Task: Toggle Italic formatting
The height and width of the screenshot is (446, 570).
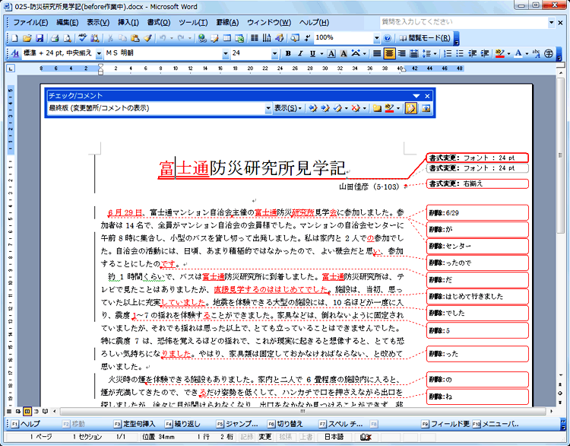Action: [x=300, y=54]
